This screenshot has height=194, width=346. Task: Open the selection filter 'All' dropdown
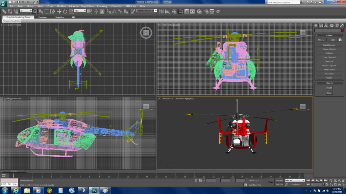click(26, 11)
